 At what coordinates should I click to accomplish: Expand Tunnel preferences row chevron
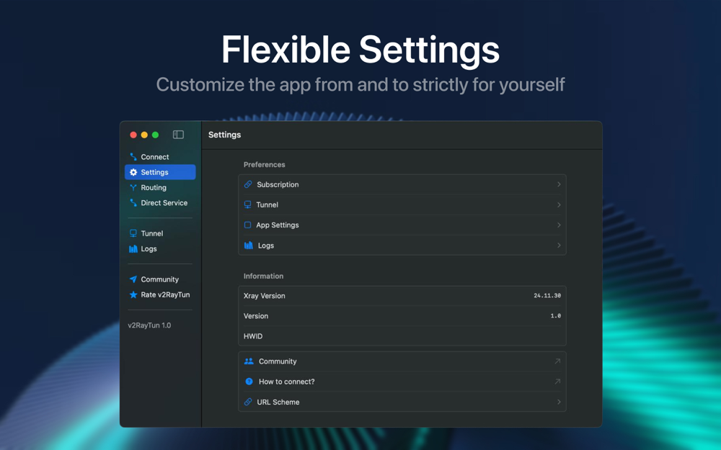tap(559, 204)
